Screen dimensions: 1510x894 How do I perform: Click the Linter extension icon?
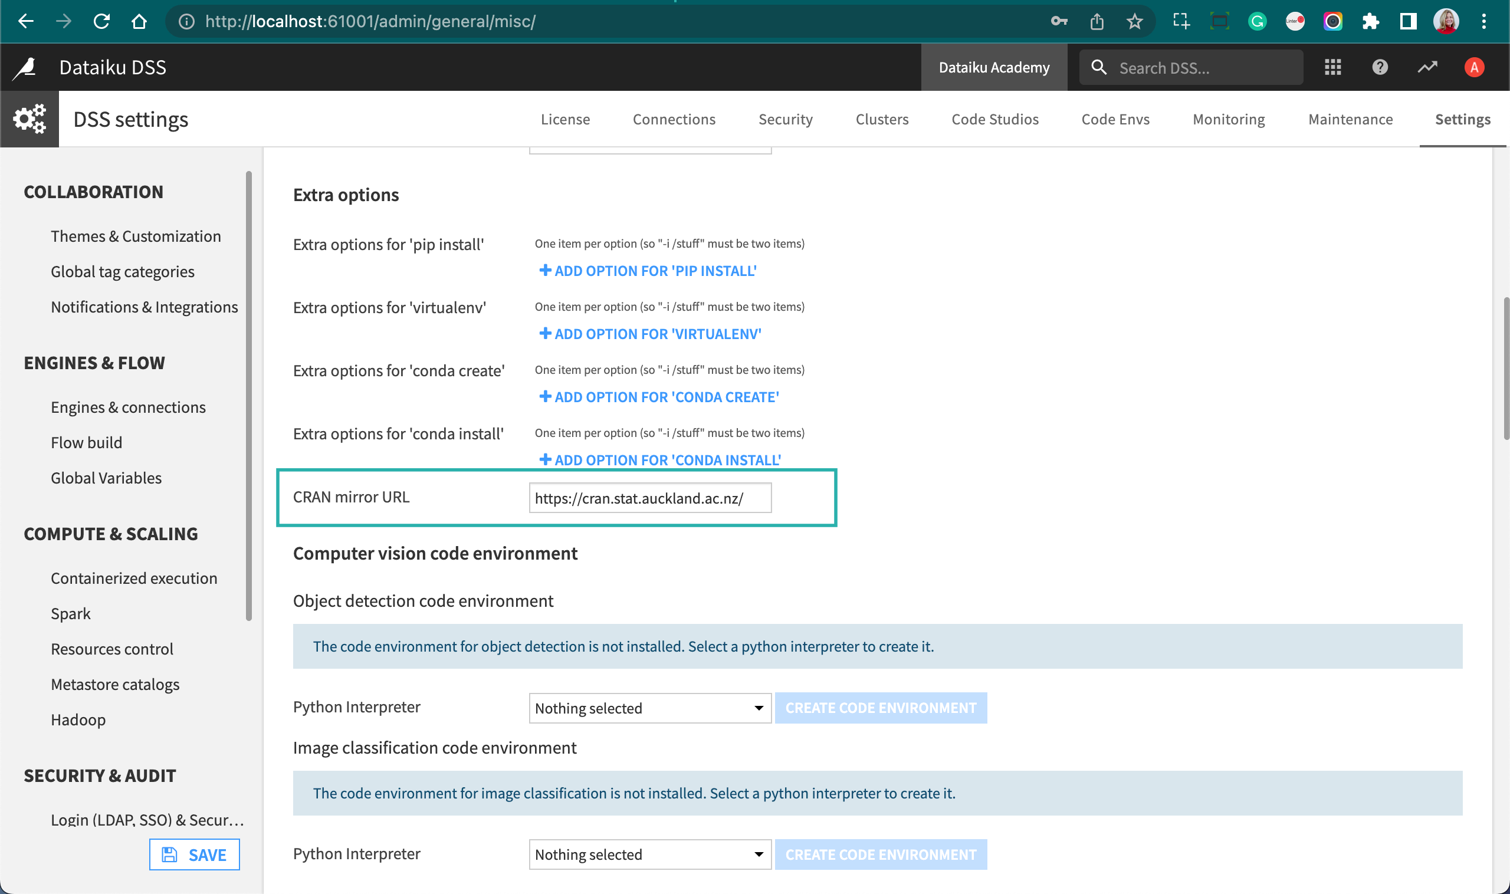point(1295,21)
